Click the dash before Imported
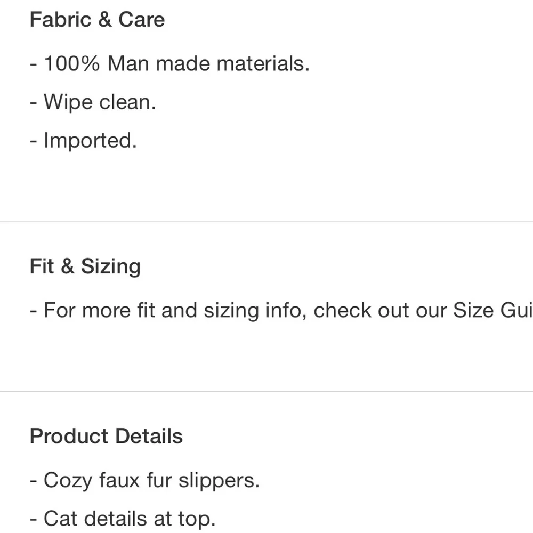This screenshot has height=533, width=533. pos(33,141)
